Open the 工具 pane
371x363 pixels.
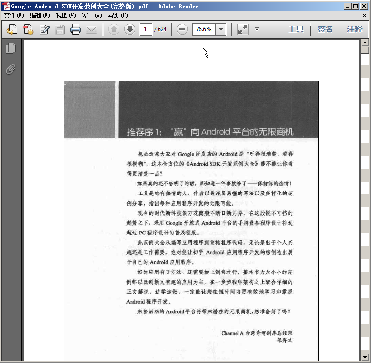(296, 29)
